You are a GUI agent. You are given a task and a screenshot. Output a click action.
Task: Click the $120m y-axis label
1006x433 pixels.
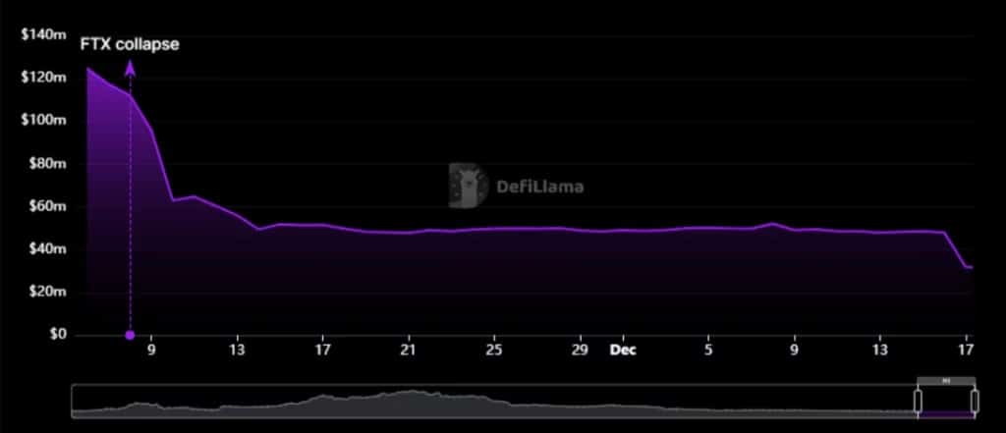coord(43,78)
